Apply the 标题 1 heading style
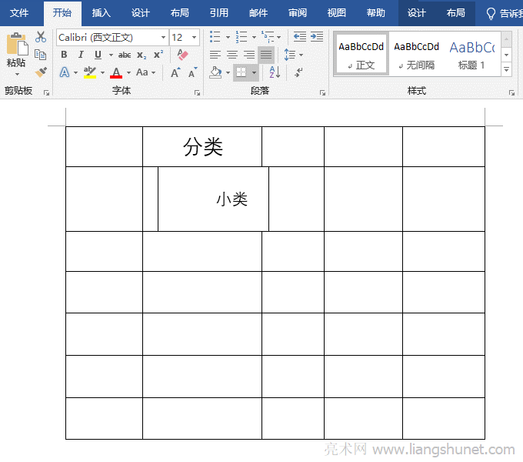This screenshot has width=523, height=462. point(471,54)
